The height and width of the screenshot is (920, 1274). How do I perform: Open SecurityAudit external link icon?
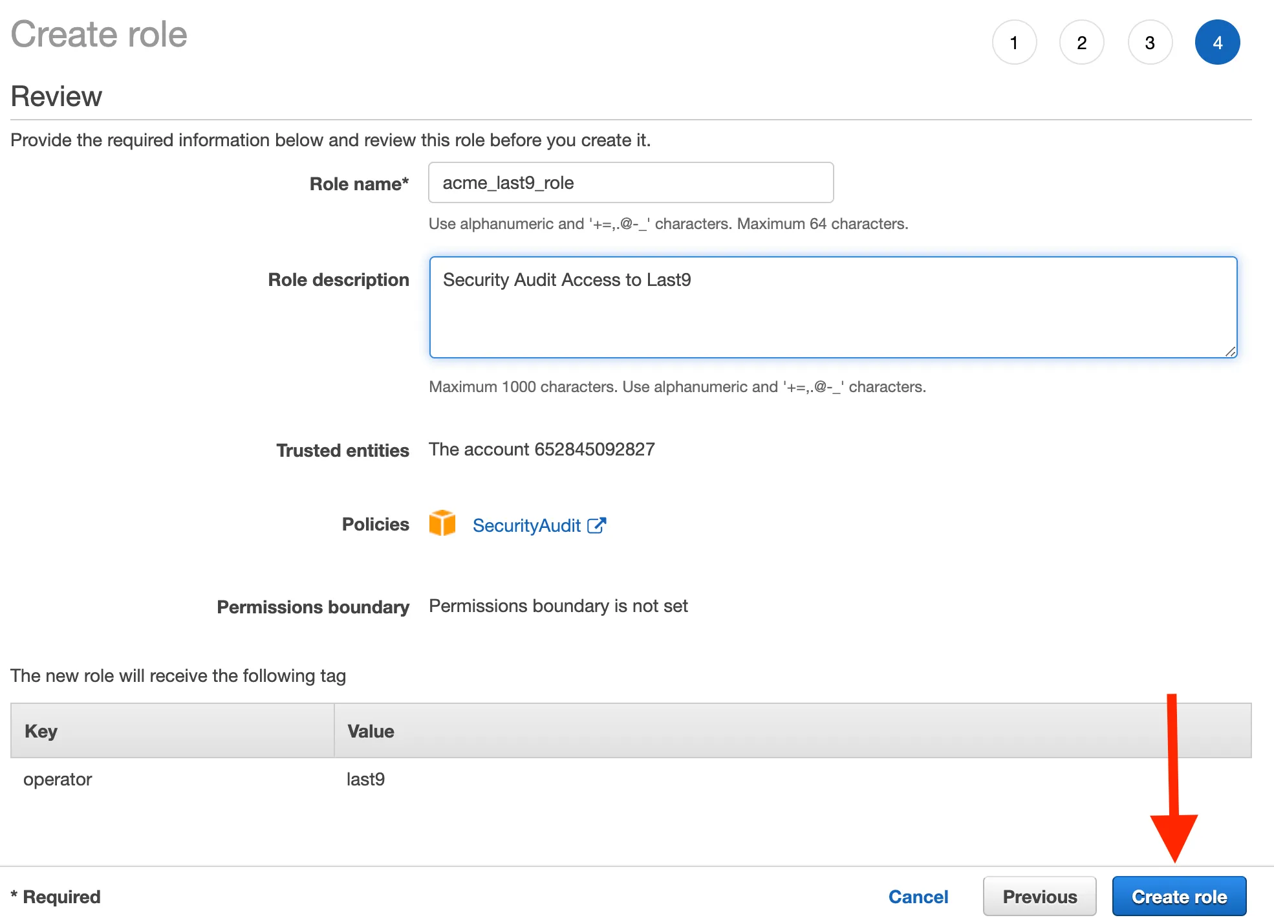click(x=596, y=525)
